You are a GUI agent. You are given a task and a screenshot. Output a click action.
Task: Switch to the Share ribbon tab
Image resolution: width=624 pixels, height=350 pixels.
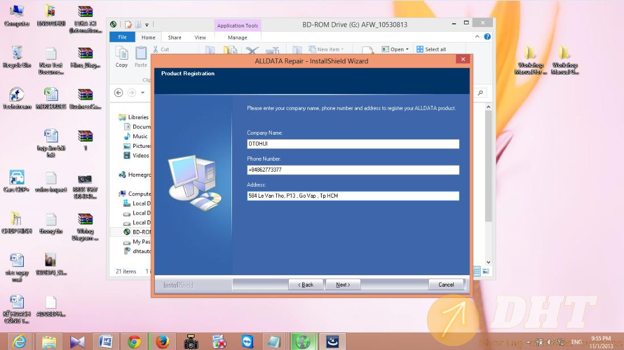[x=175, y=37]
